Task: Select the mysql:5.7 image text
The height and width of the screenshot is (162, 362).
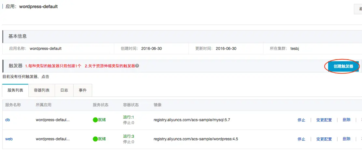Action: click(x=192, y=120)
